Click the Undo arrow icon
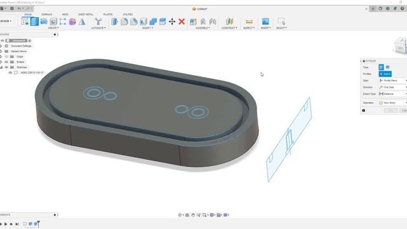Screen dimensions: 407x229 pos(19,8)
